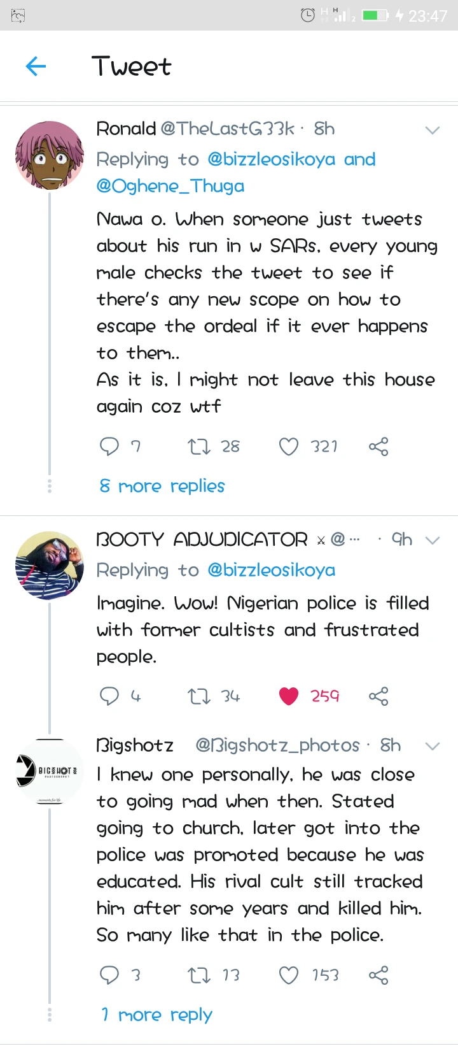
Task: Expand options chevron on Bigshotz's tweet
Action: click(x=433, y=746)
